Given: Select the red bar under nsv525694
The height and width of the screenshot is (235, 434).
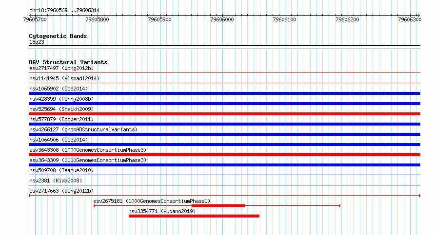Looking at the screenshot, I should tap(224, 114).
